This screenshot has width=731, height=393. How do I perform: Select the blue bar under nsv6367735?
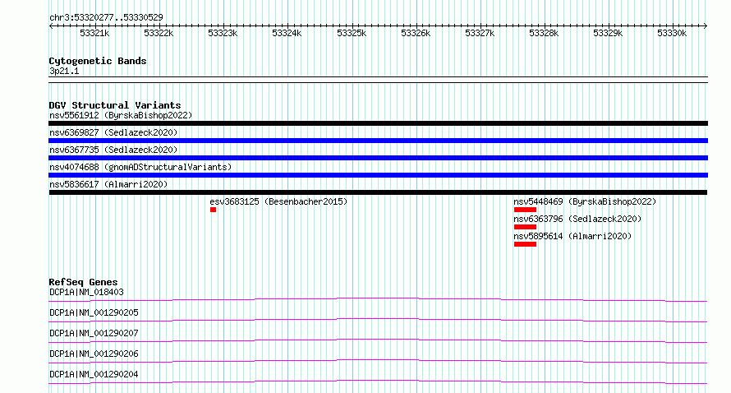pyautogui.click(x=378, y=158)
